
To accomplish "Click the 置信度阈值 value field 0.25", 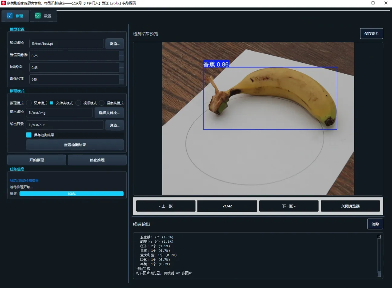I will pos(74,56).
